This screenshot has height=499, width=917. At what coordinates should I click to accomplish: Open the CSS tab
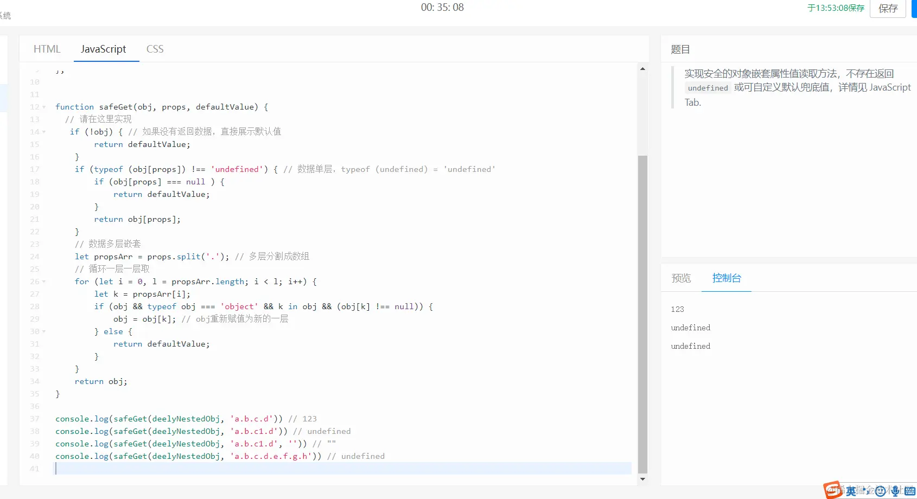click(155, 49)
